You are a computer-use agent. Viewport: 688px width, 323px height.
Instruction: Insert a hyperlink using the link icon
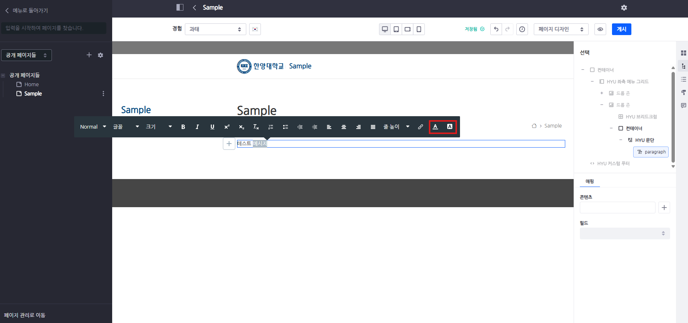click(421, 127)
